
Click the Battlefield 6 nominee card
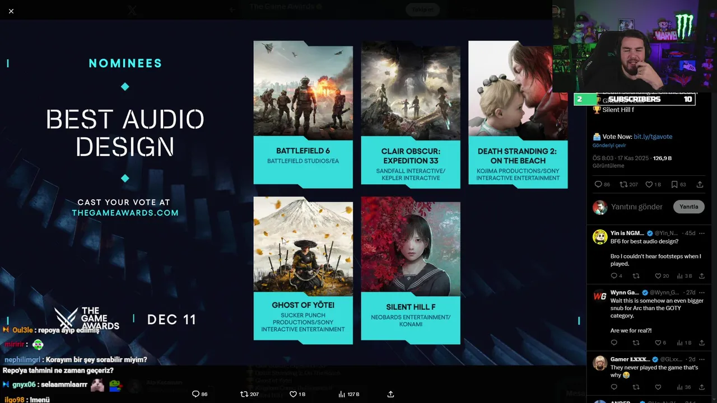303,115
